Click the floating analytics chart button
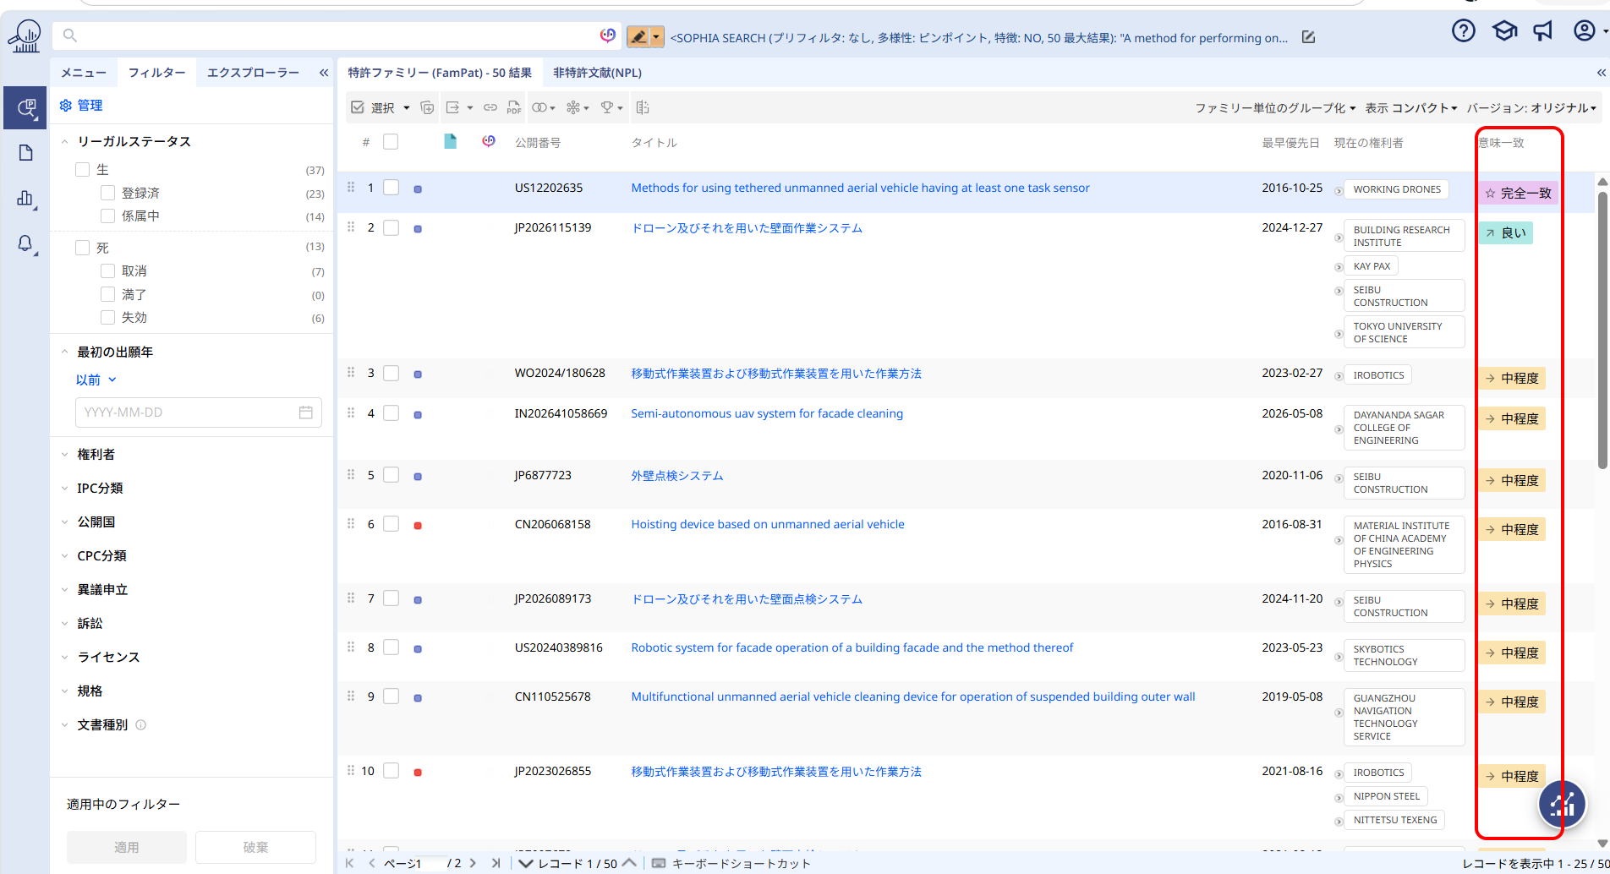1610x874 pixels. click(1562, 804)
